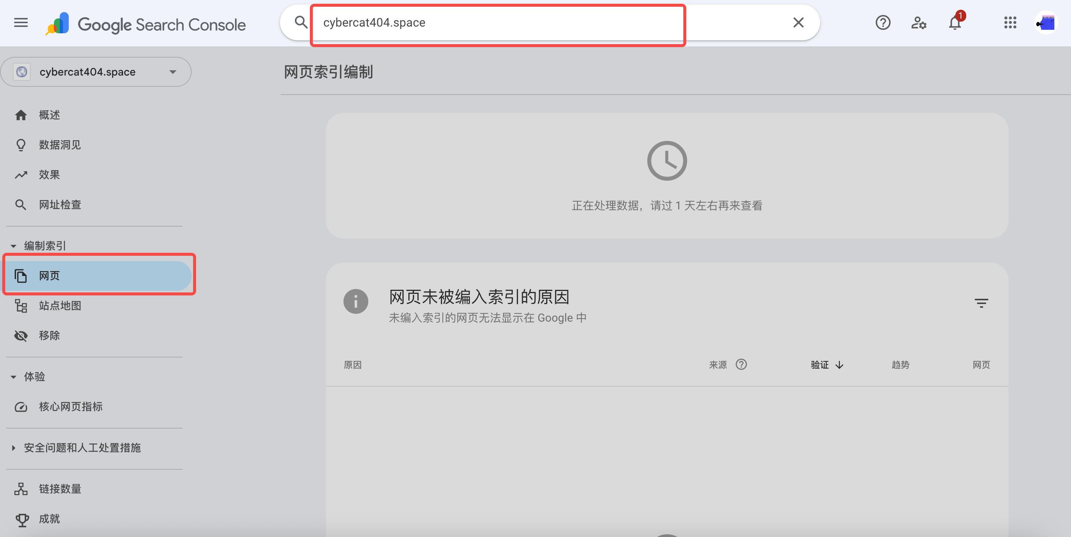Click the hidden-eye icon beside 移除
1071x537 pixels.
tap(21, 335)
